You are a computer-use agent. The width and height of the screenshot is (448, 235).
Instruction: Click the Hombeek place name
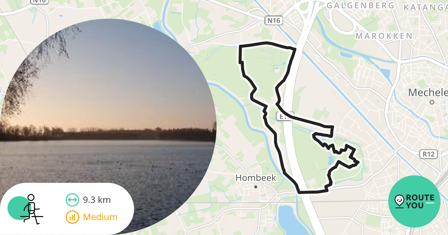click(x=256, y=178)
